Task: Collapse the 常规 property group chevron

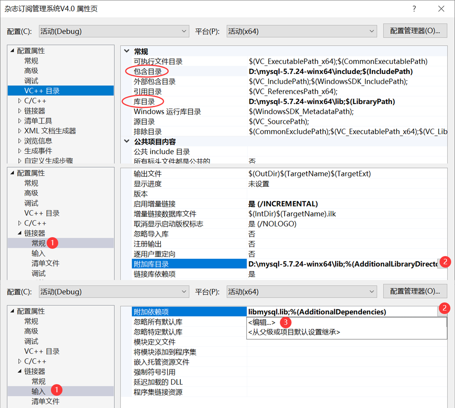Action: tap(127, 51)
